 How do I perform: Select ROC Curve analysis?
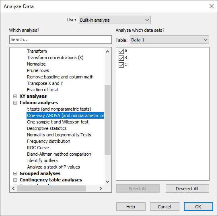click(x=38, y=148)
